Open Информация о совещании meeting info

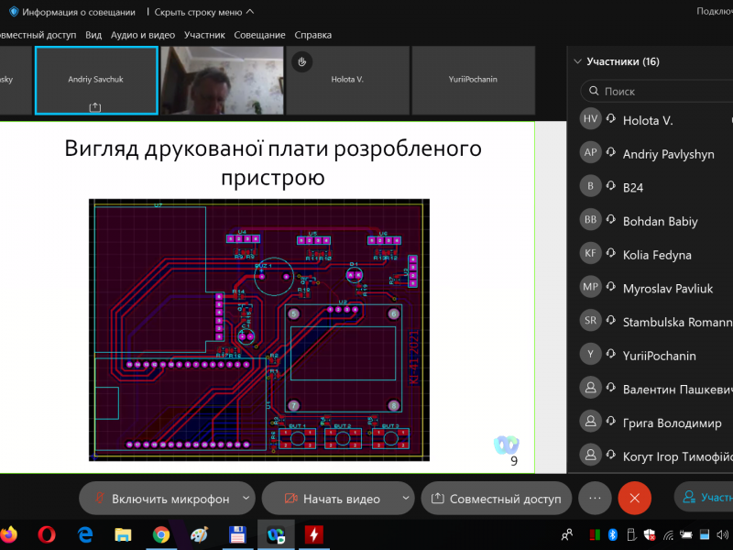(71, 12)
